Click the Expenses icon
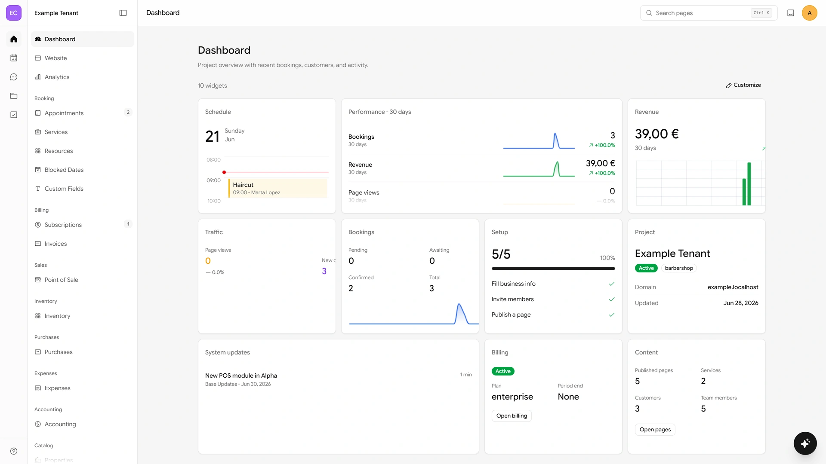Screen dimensions: 826x464 [38, 388]
